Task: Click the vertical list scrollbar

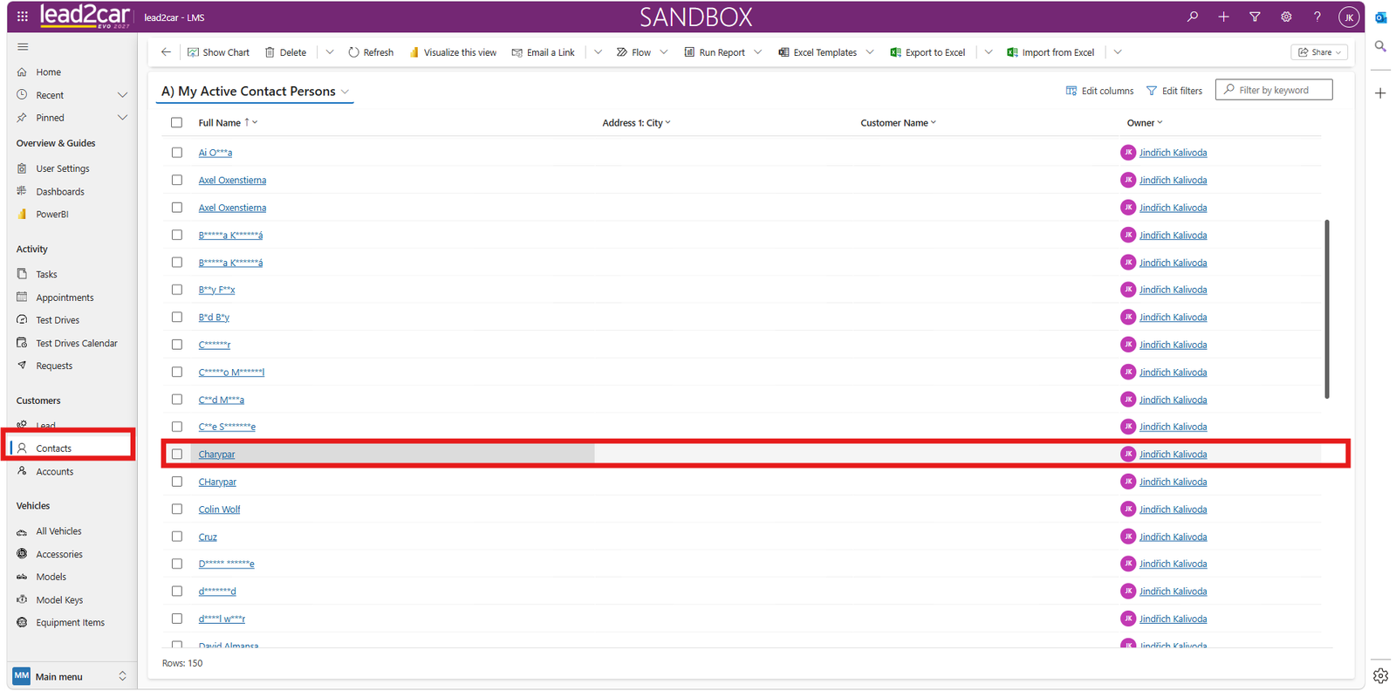Action: click(1327, 309)
